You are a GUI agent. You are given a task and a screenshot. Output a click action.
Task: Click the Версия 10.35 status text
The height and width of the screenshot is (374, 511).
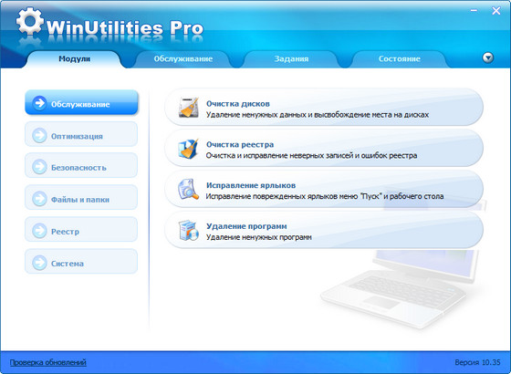tap(477, 362)
